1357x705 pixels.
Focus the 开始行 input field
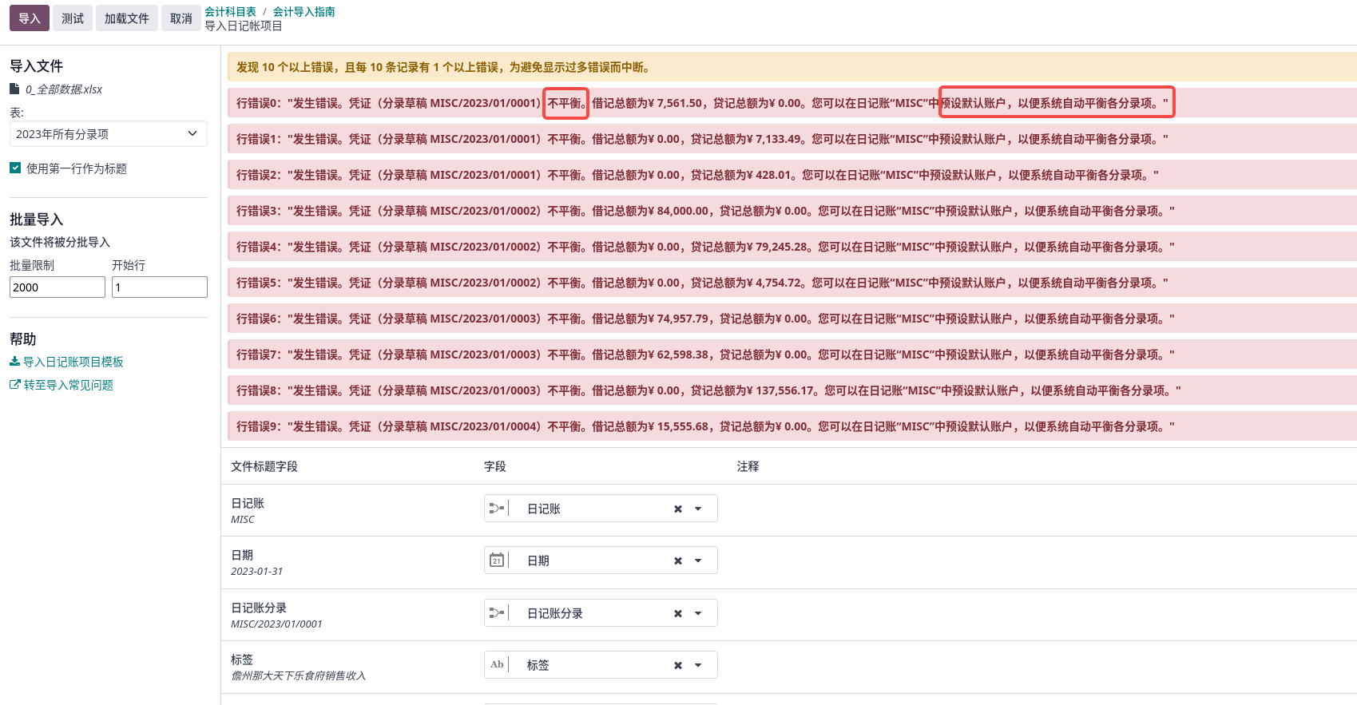[x=160, y=287]
